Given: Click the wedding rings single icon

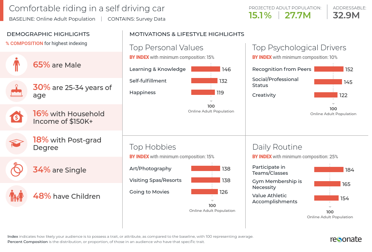Looking at the screenshot, I should pos(16,170).
